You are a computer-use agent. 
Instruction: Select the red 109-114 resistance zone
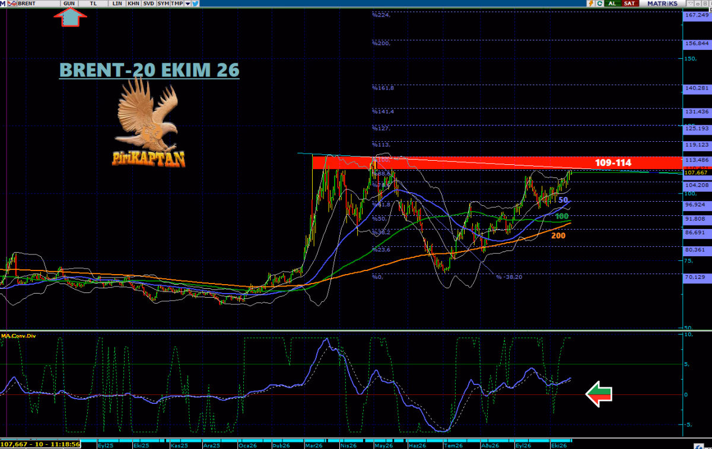(x=496, y=163)
